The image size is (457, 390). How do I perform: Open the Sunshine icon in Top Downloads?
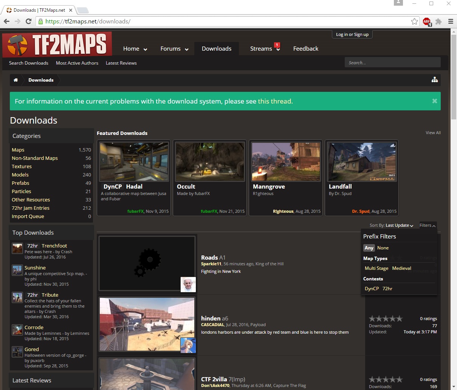tap(17, 270)
